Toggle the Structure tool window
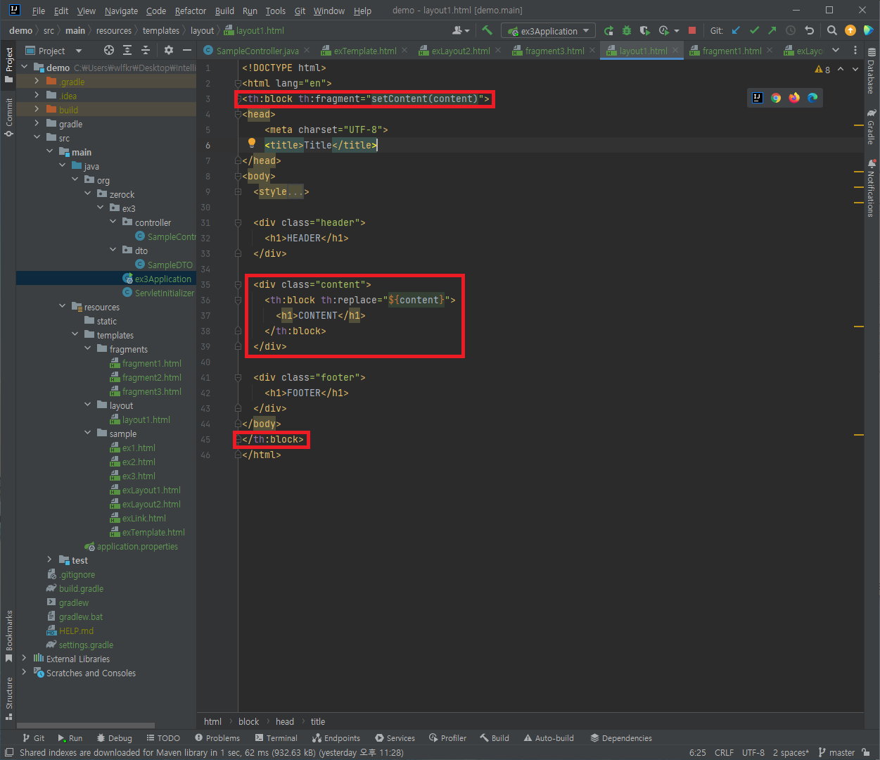 pos(8,698)
